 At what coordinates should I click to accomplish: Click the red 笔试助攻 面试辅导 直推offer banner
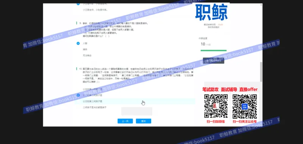(230, 90)
